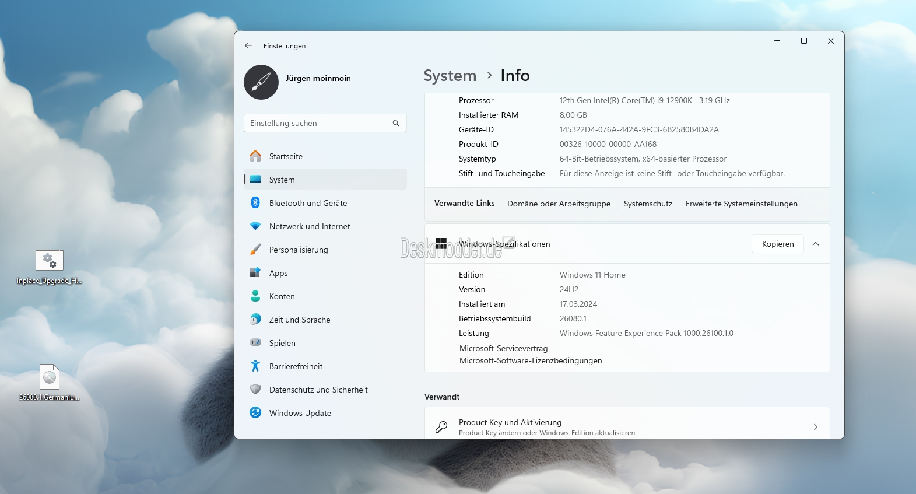Click the Netzwerk Wi-Fi icon
This screenshot has height=494, width=916.
[255, 226]
